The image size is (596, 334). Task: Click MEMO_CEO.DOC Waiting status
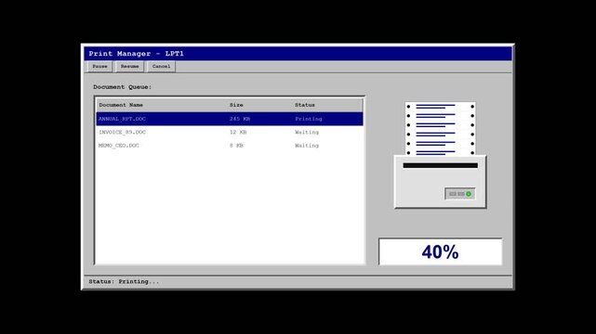307,146
